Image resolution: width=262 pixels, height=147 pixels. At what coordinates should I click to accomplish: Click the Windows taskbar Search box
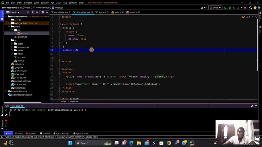point(94,143)
